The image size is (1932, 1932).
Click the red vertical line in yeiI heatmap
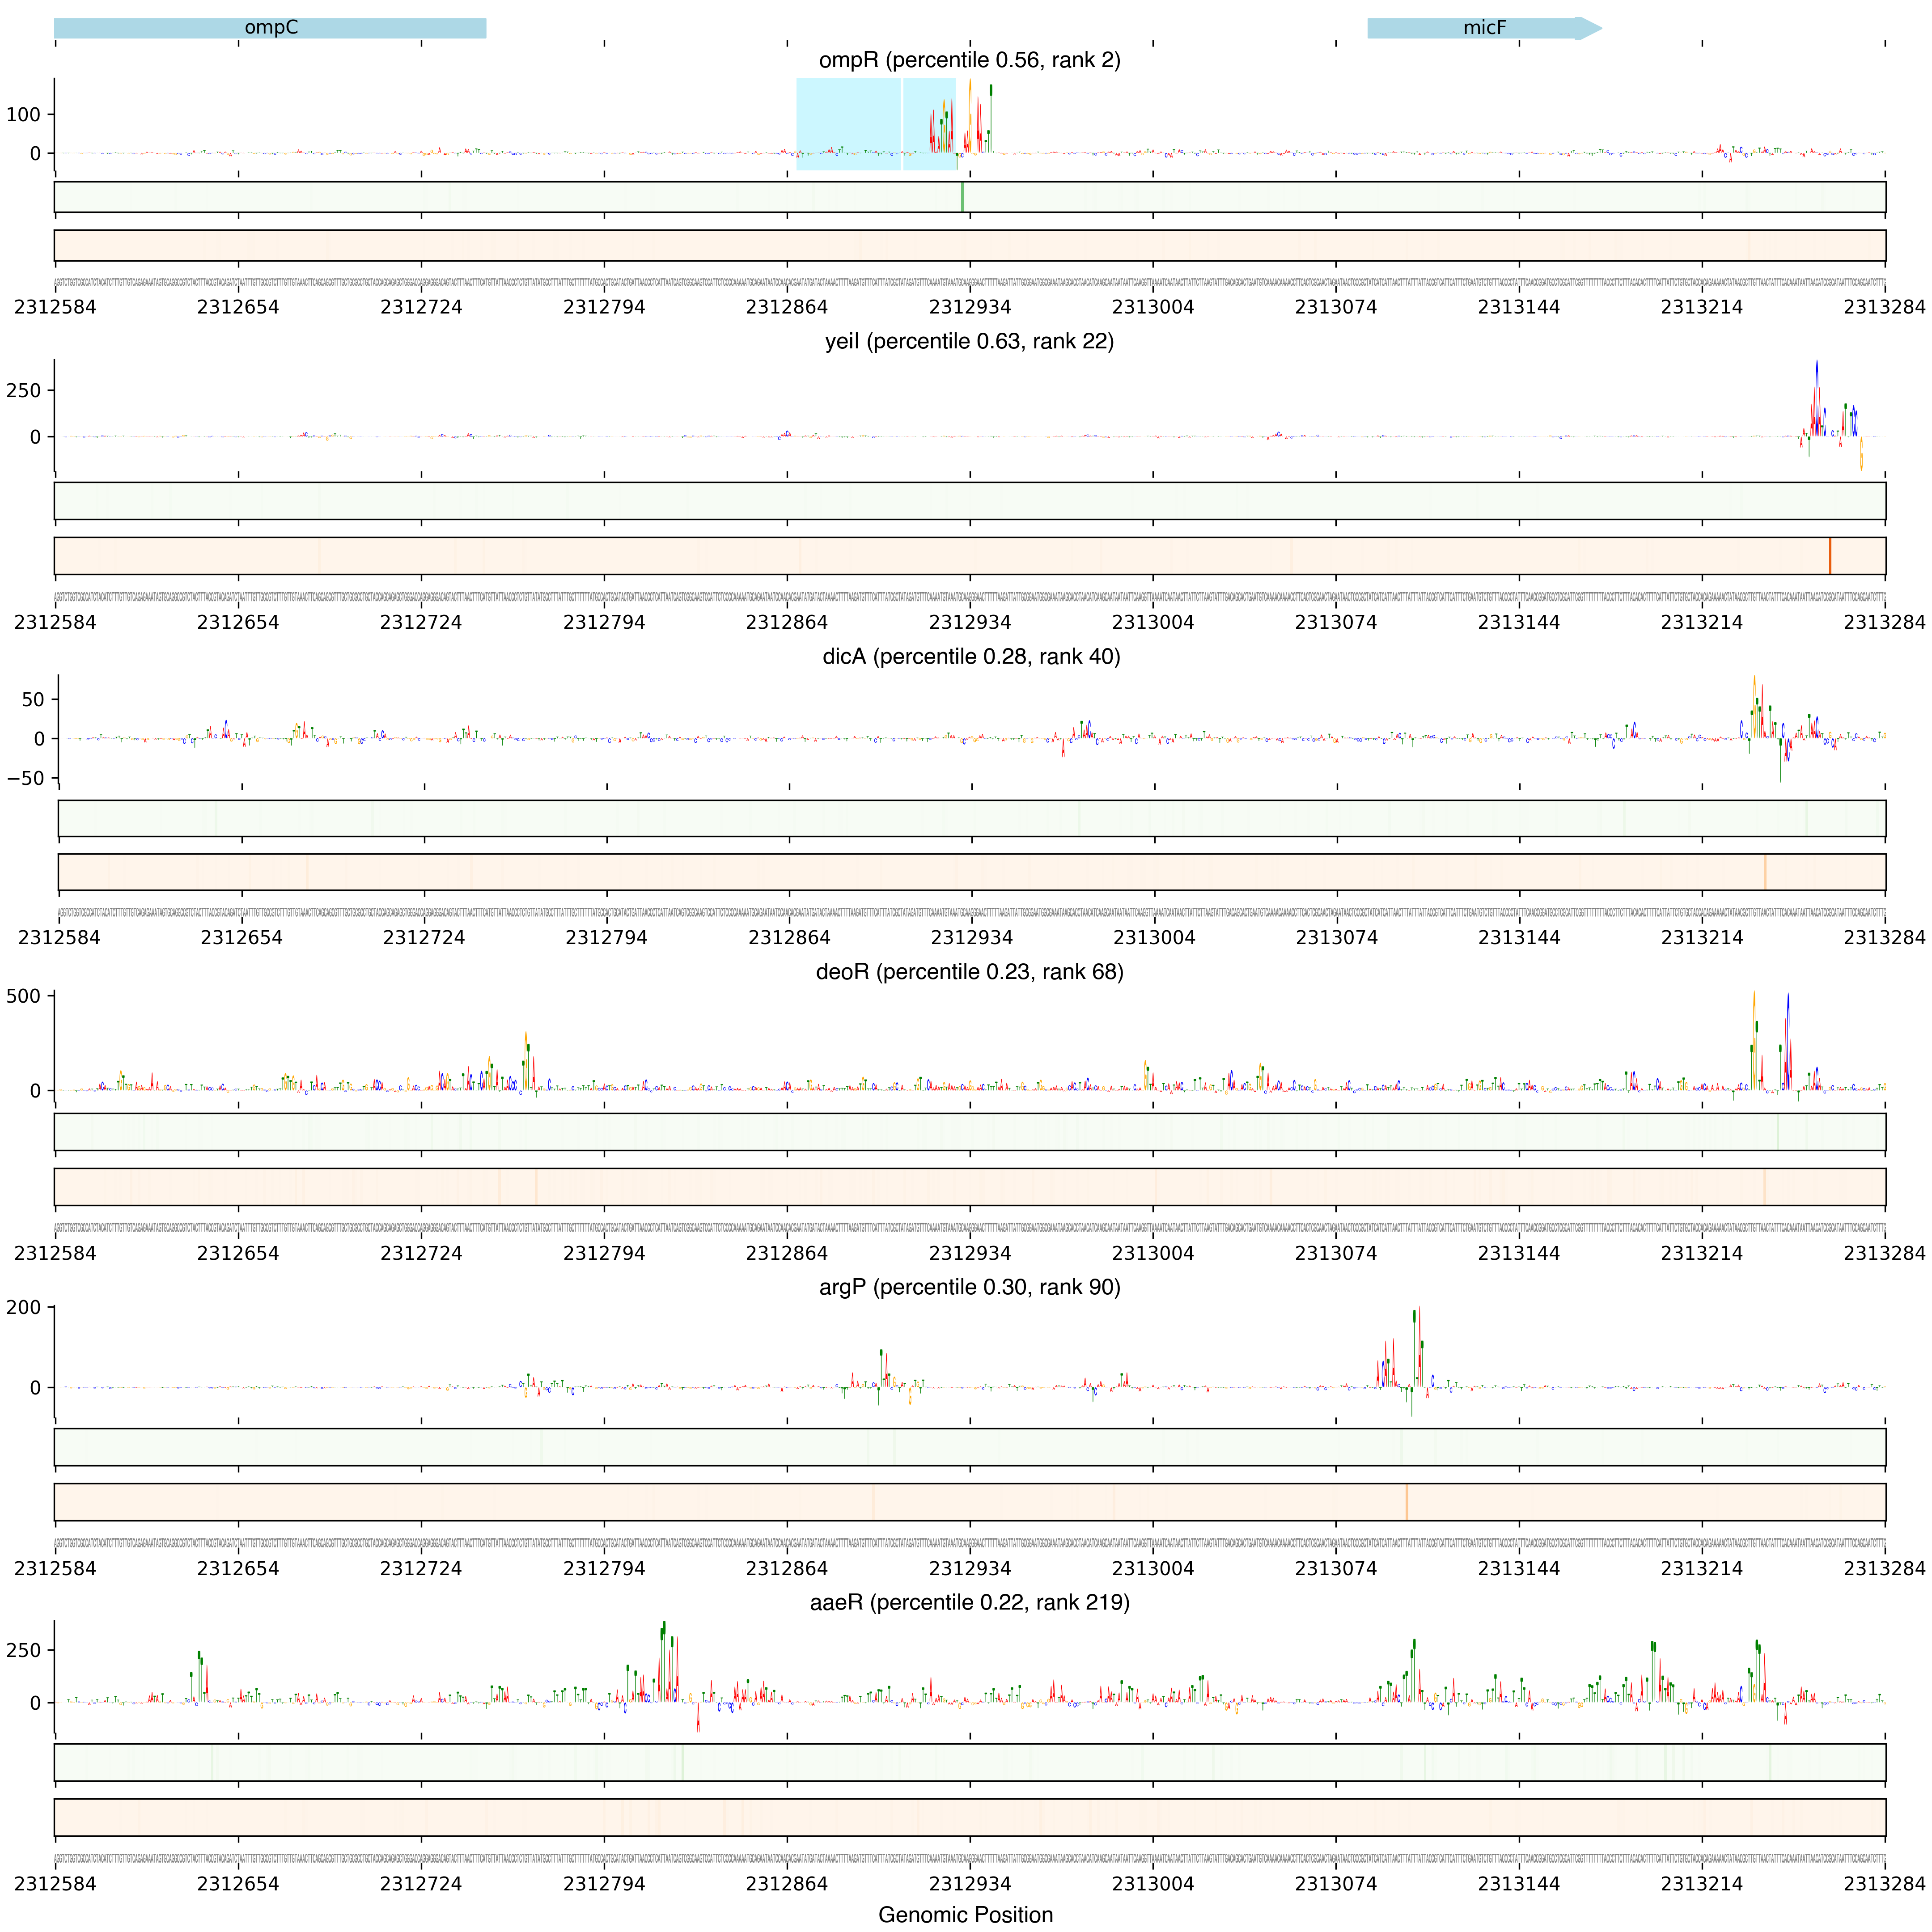1830,556
